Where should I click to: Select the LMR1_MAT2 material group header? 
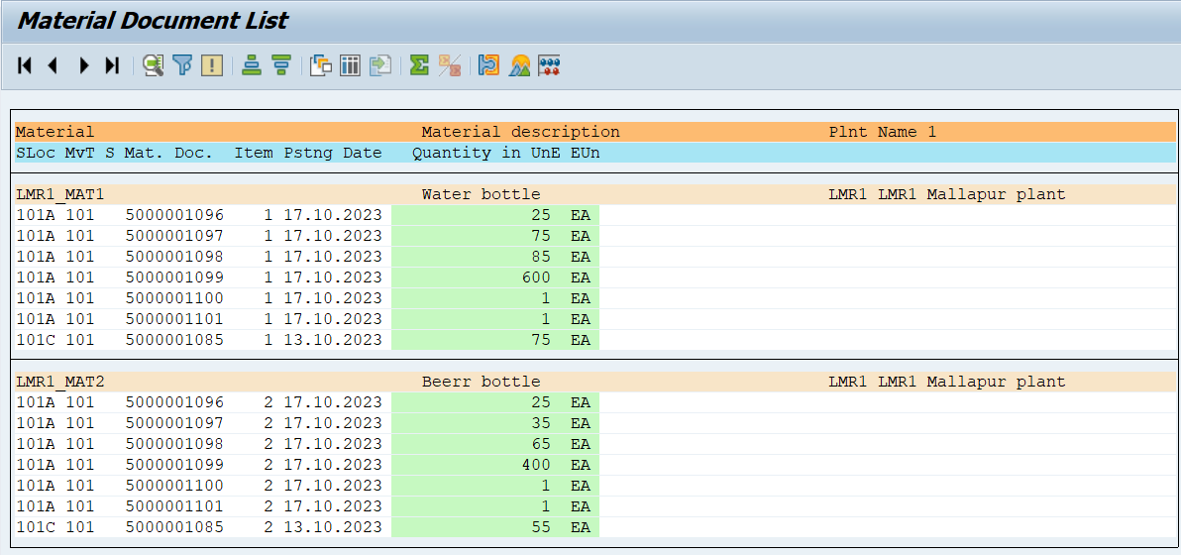[x=60, y=382]
